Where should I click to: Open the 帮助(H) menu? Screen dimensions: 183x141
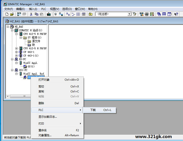pos(93,9)
